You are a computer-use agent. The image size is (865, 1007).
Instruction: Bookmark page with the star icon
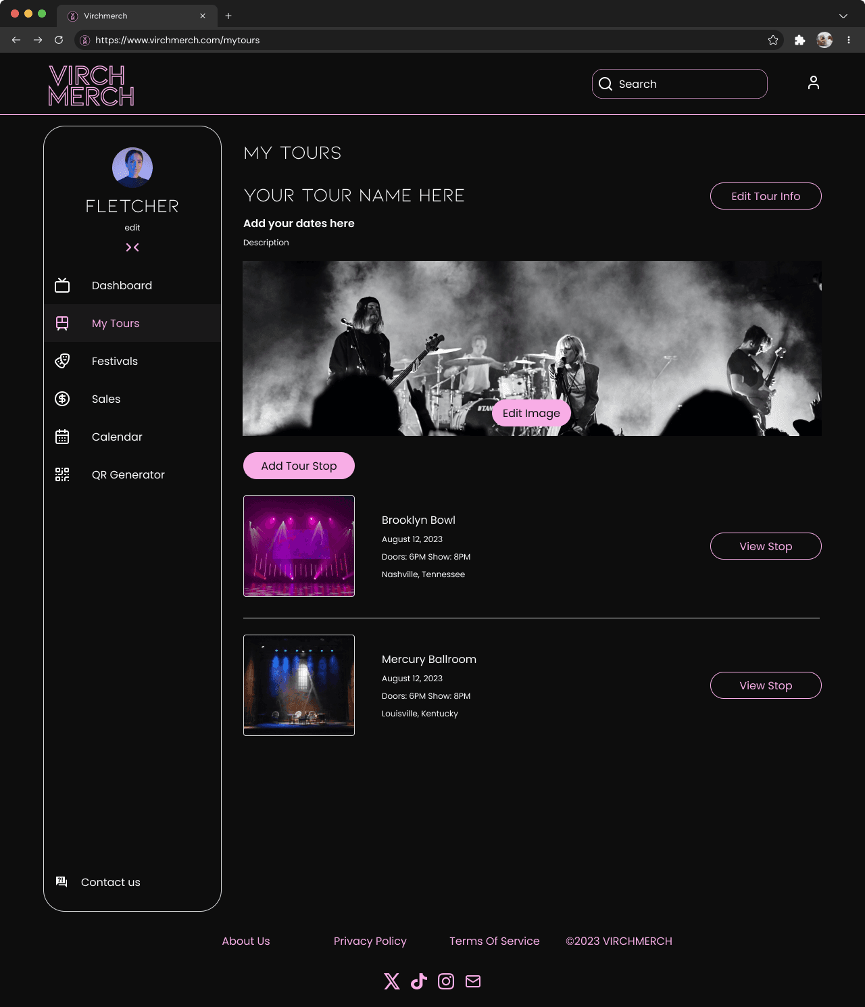(773, 40)
